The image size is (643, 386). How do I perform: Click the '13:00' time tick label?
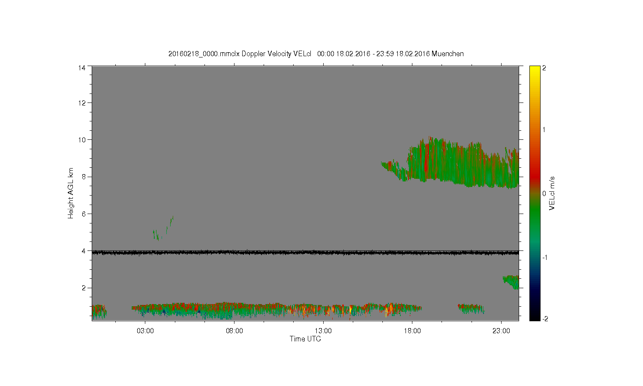point(323,331)
